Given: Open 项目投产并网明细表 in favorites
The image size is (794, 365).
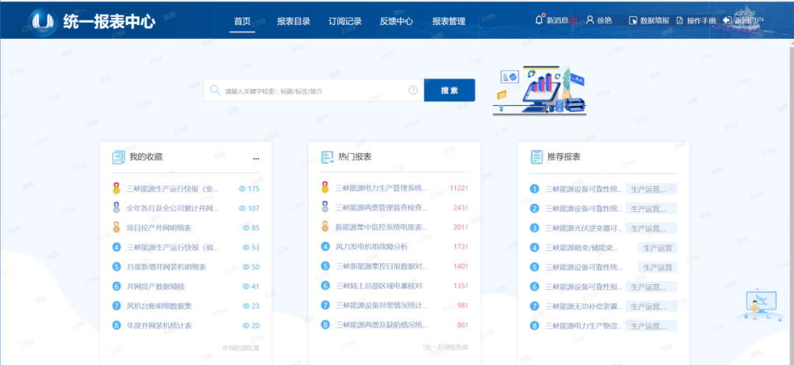Looking at the screenshot, I should coord(159,227).
